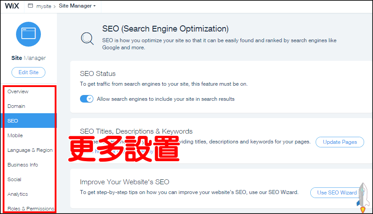Open Overview in the sidebar
The width and height of the screenshot is (373, 214).
pyautogui.click(x=18, y=91)
